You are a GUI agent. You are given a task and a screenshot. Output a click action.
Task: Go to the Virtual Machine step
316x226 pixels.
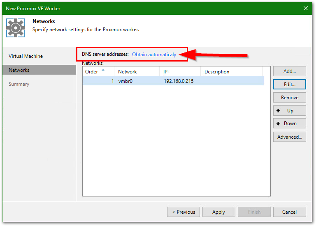click(x=26, y=56)
